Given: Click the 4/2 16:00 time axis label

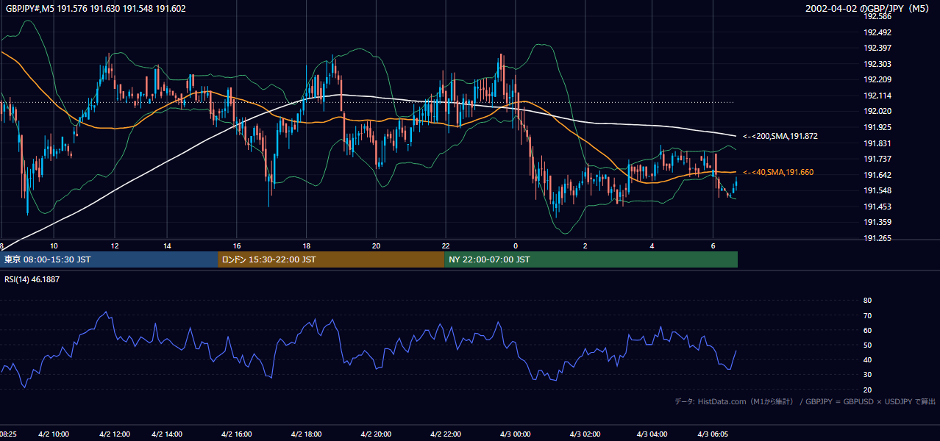Looking at the screenshot, I should point(238,434).
